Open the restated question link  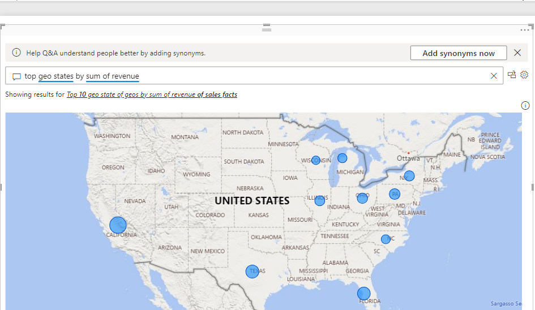point(152,94)
